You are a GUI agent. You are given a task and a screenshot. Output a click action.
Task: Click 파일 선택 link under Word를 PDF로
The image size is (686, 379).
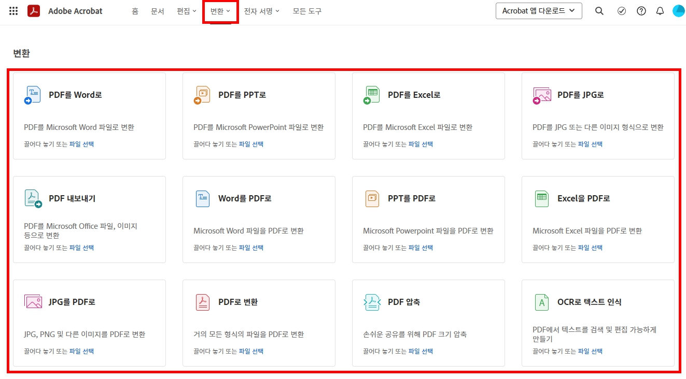(x=251, y=247)
